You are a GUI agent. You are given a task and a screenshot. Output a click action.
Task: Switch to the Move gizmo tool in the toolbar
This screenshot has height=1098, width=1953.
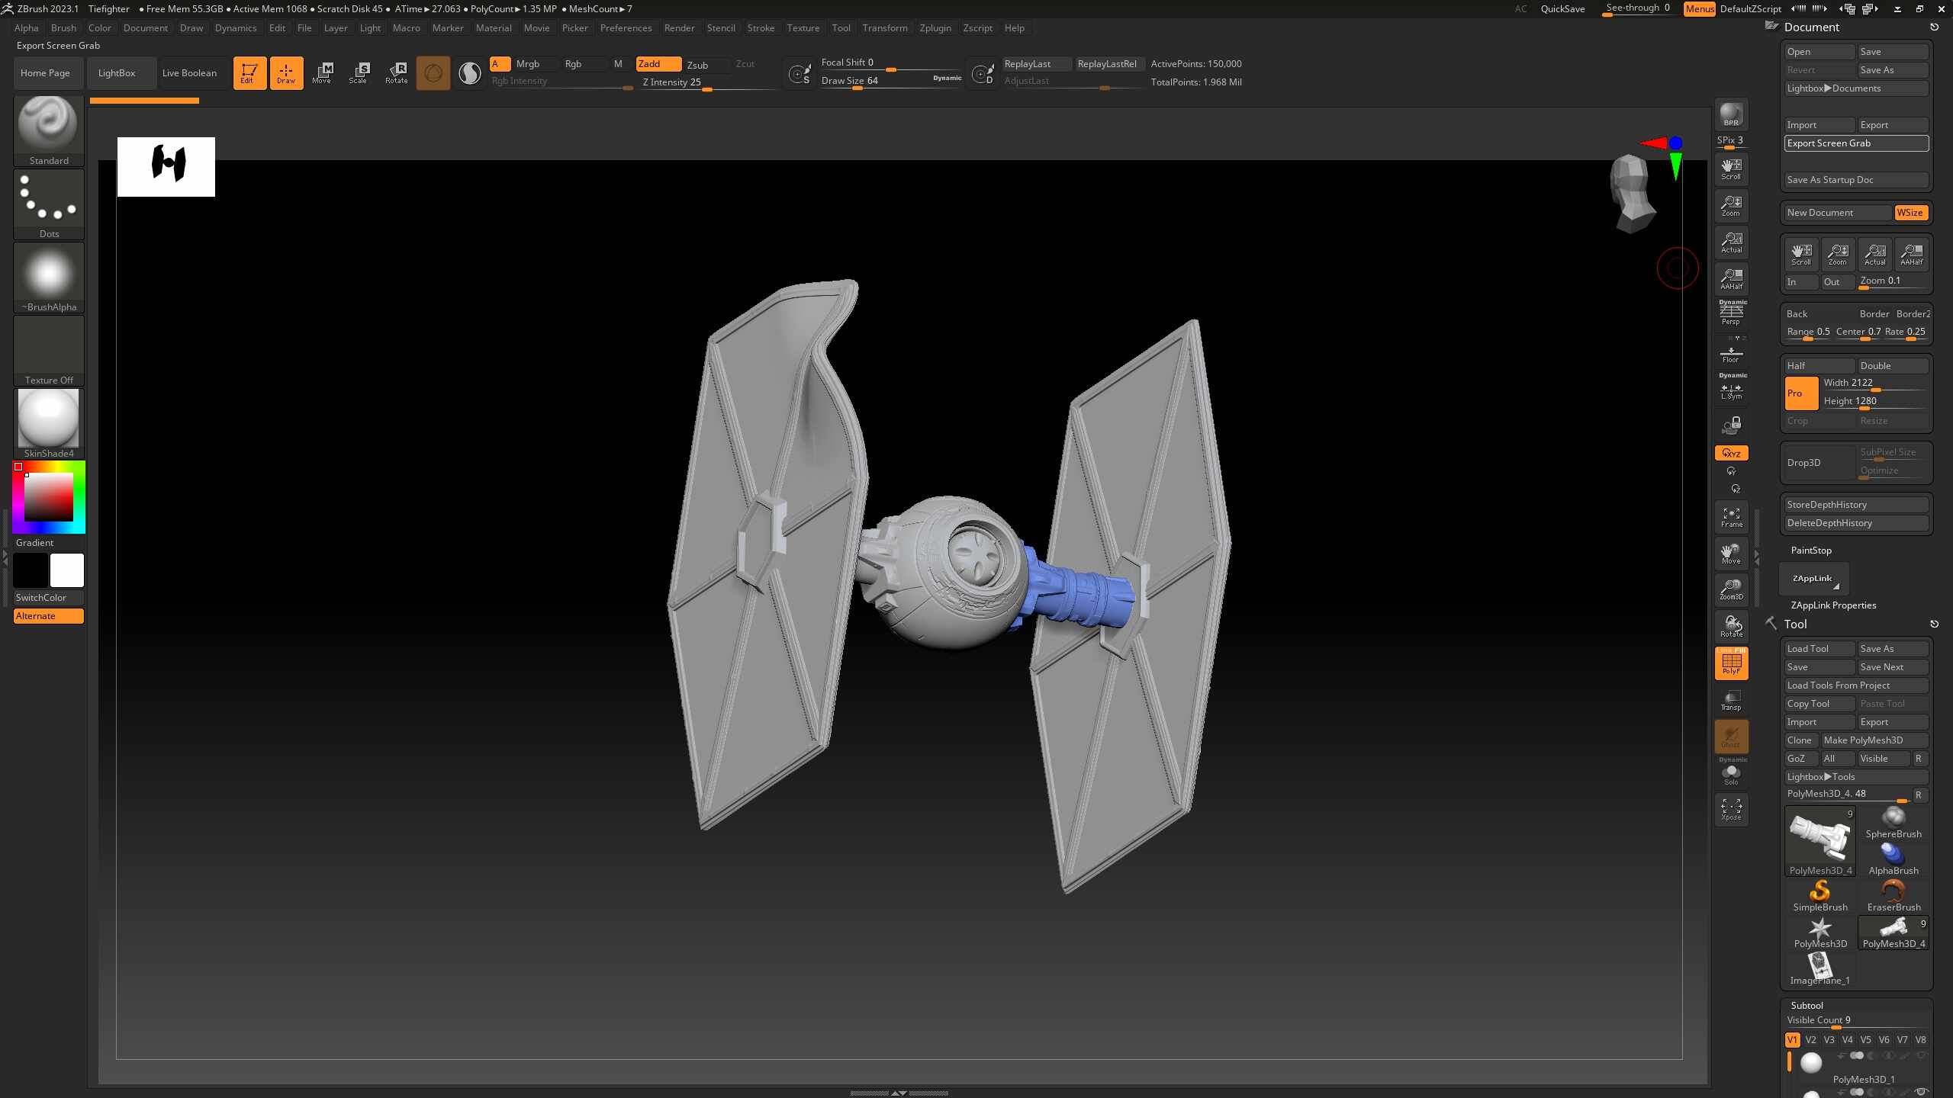(x=323, y=72)
